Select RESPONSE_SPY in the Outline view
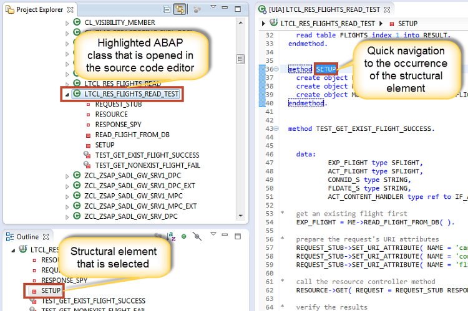468x311 pixels. click(64, 280)
